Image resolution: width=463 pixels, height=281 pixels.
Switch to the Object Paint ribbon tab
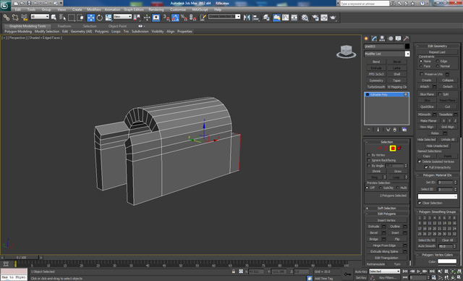point(117,26)
